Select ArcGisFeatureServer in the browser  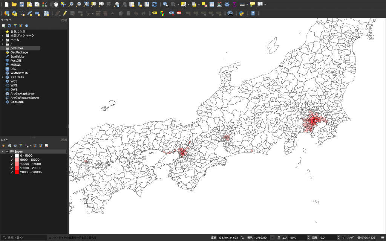point(25,98)
